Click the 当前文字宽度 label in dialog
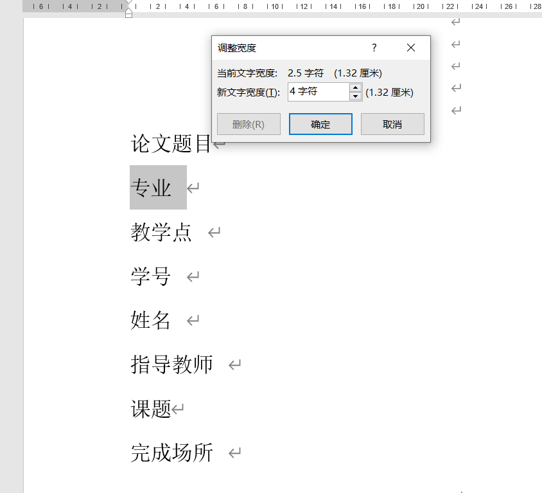 tap(247, 73)
